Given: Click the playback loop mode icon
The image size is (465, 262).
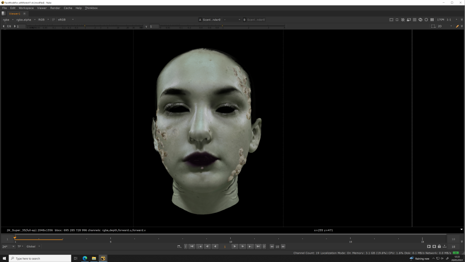Looking at the screenshot, I should 179,247.
